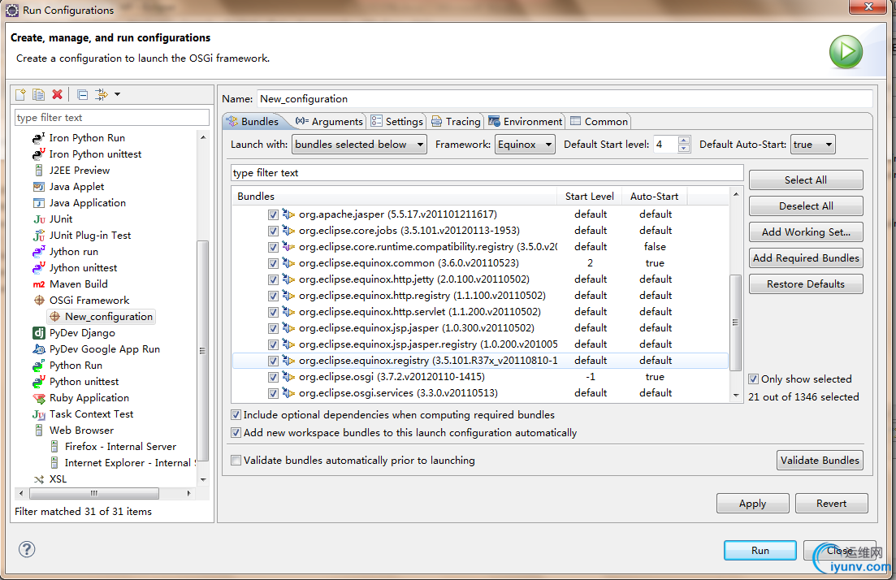The width and height of the screenshot is (896, 580).
Task: Open the Launch with dropdown
Action: (359, 145)
